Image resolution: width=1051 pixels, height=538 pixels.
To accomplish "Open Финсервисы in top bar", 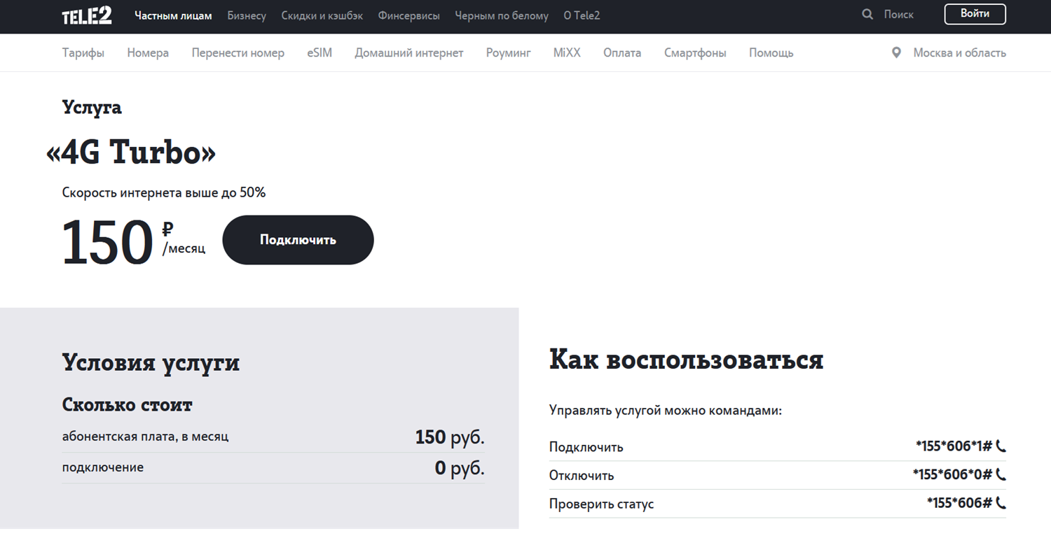I will [409, 15].
